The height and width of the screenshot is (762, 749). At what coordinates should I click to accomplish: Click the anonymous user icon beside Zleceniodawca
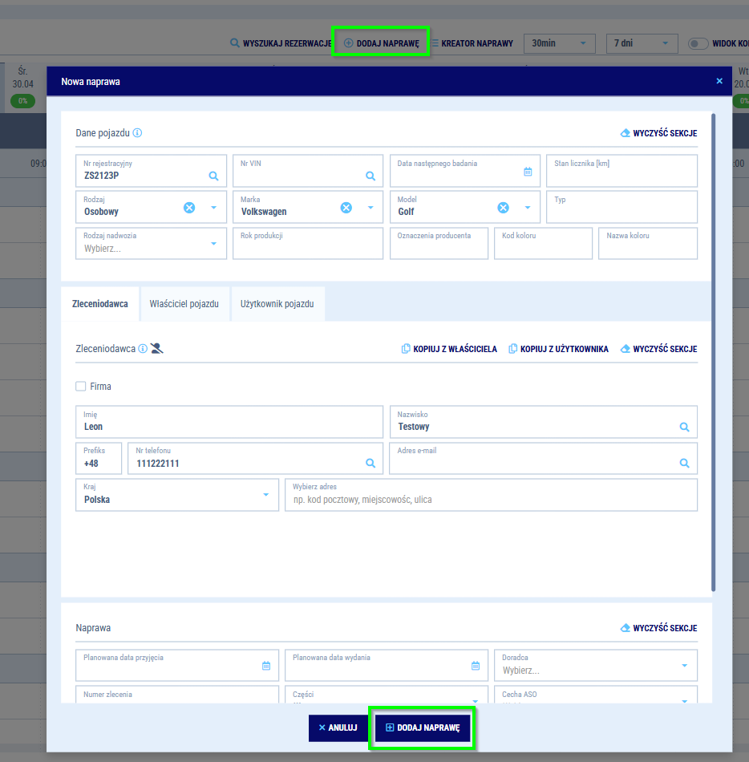[x=157, y=349]
